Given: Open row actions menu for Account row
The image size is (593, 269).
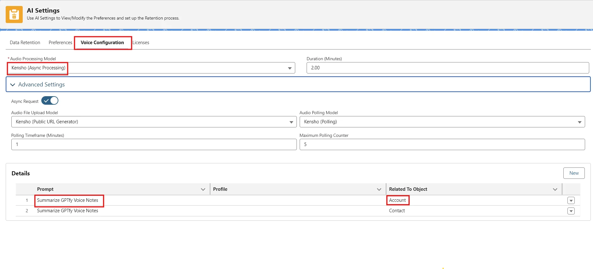Looking at the screenshot, I should pyautogui.click(x=571, y=201).
